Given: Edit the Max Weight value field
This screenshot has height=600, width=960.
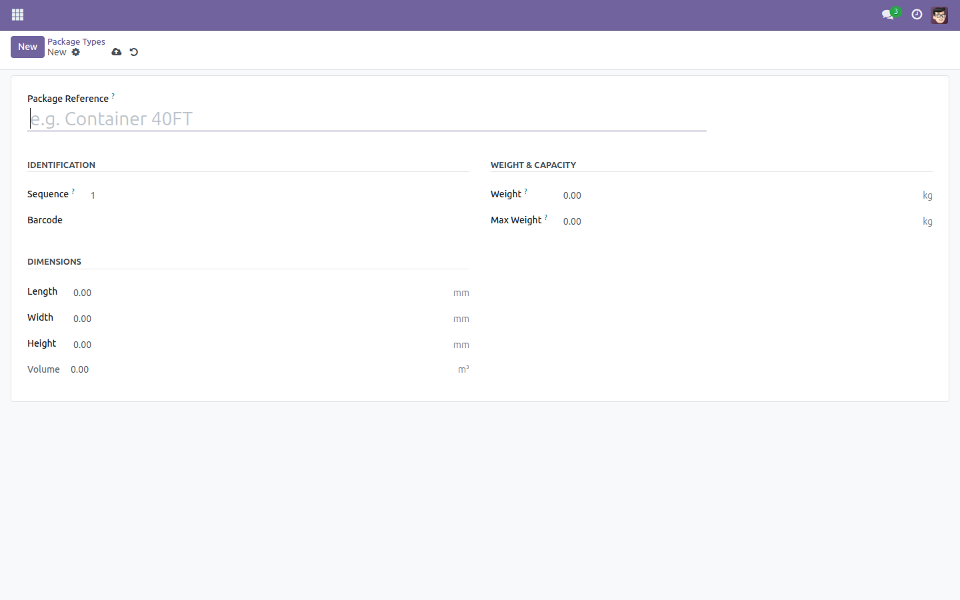Looking at the screenshot, I should point(740,221).
